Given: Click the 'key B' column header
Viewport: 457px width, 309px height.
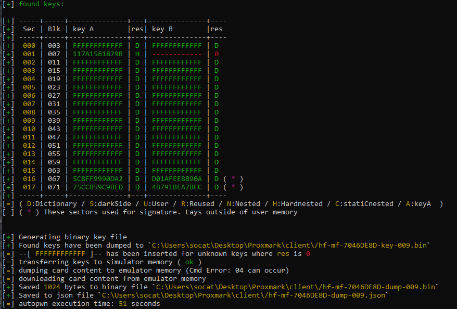Looking at the screenshot, I should point(162,29).
